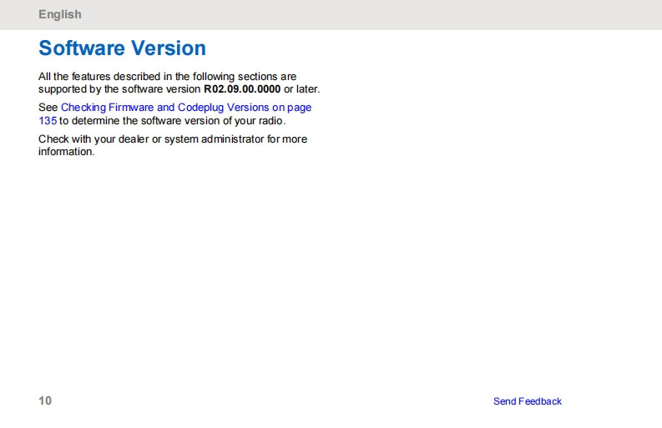Click the Send Feedback link
This screenshot has height=428, width=662.
[x=527, y=401]
